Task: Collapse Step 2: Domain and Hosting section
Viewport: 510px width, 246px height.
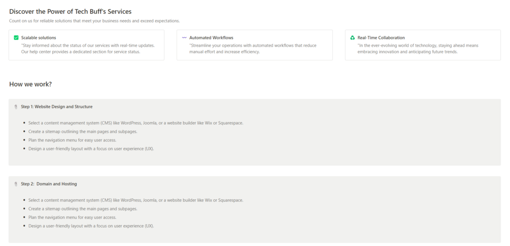Action: tap(49, 184)
